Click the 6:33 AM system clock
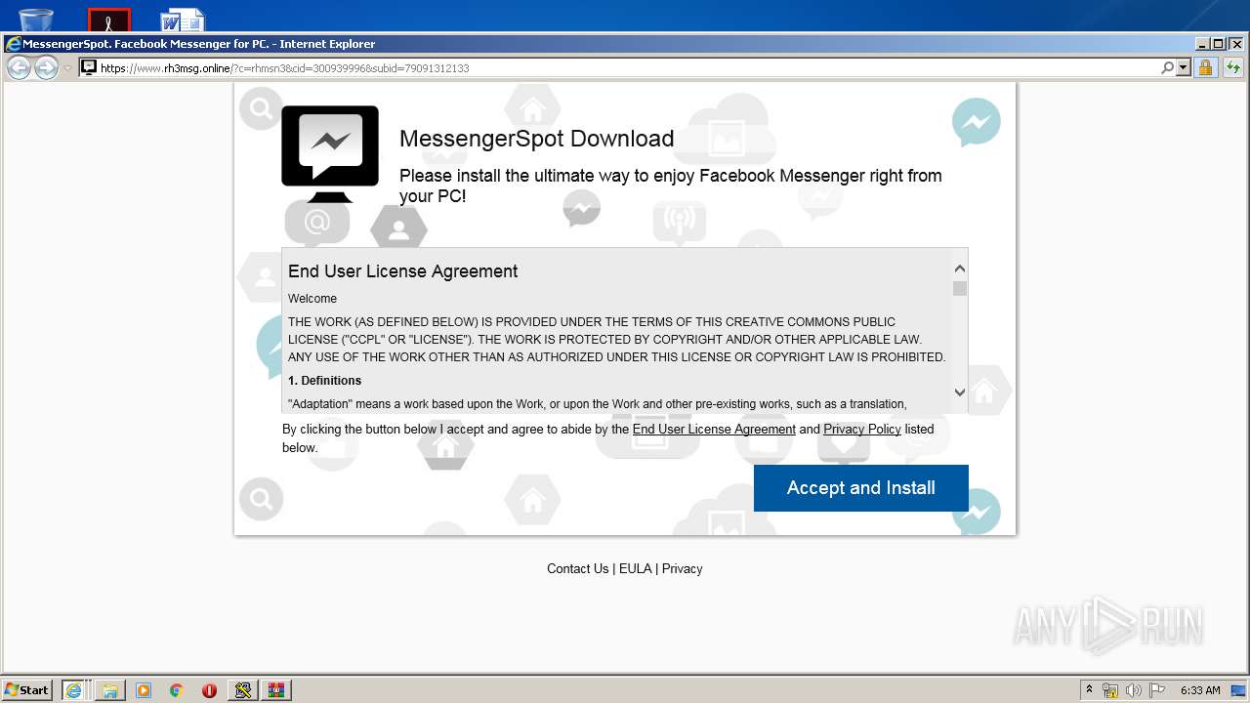Image resolution: width=1250 pixels, height=703 pixels. click(1200, 690)
